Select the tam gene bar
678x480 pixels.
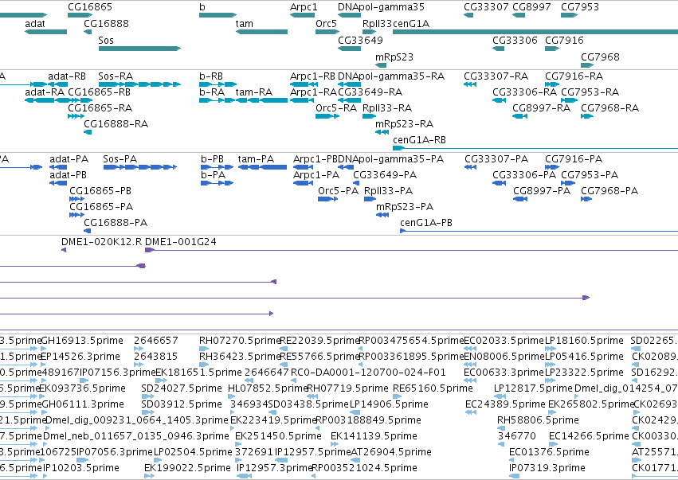[x=261, y=32]
